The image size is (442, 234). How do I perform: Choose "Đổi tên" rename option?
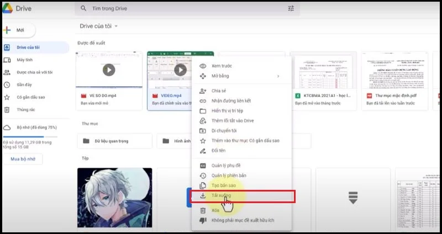point(241,151)
